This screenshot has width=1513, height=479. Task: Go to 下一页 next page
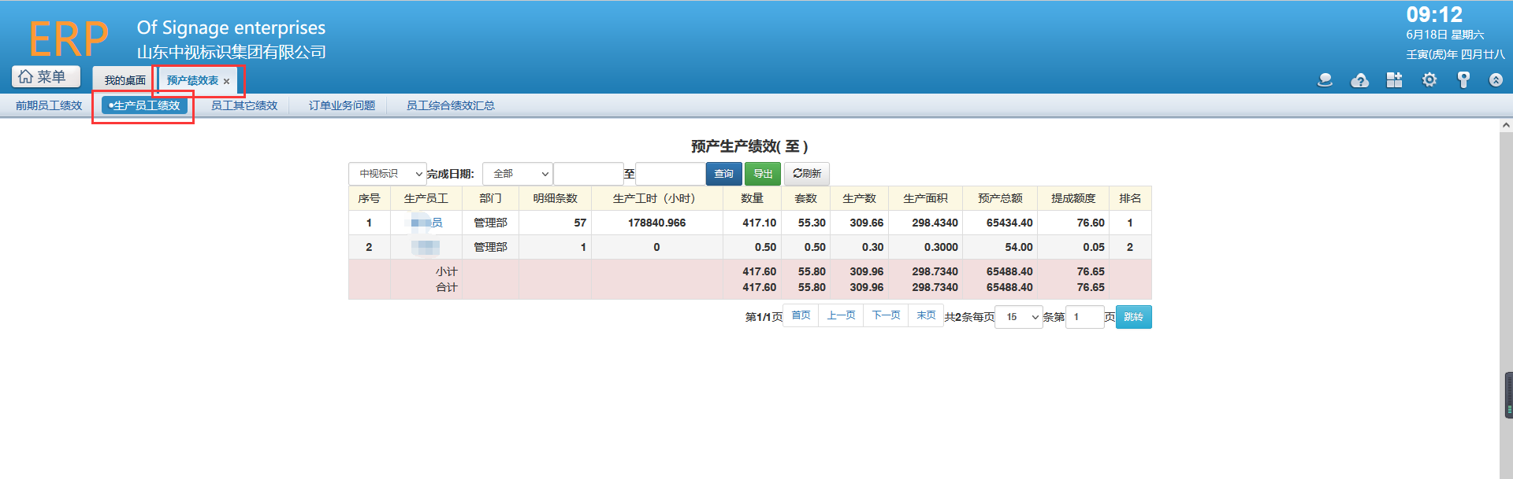click(886, 315)
